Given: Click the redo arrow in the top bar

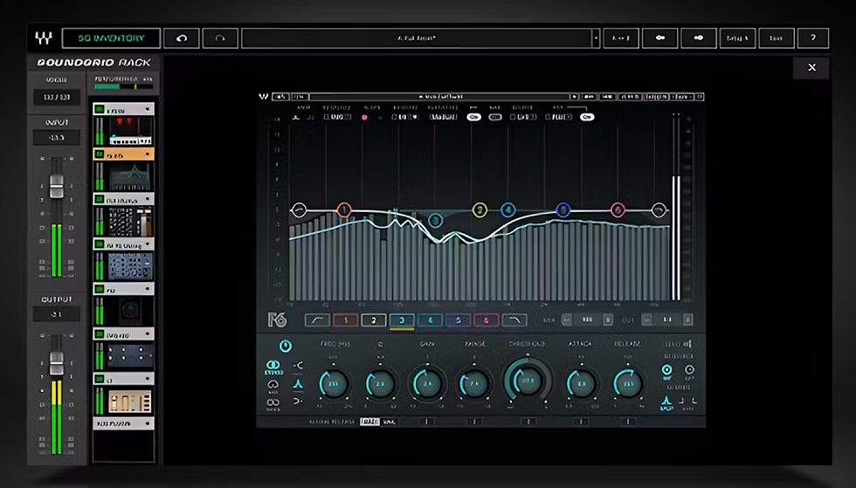Looking at the screenshot, I should (220, 38).
